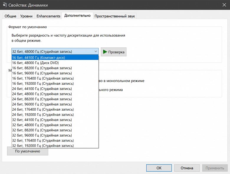The width and height of the screenshot is (230, 174).
Task: Open the Уровни tab
Action: pyautogui.click(x=26, y=16)
